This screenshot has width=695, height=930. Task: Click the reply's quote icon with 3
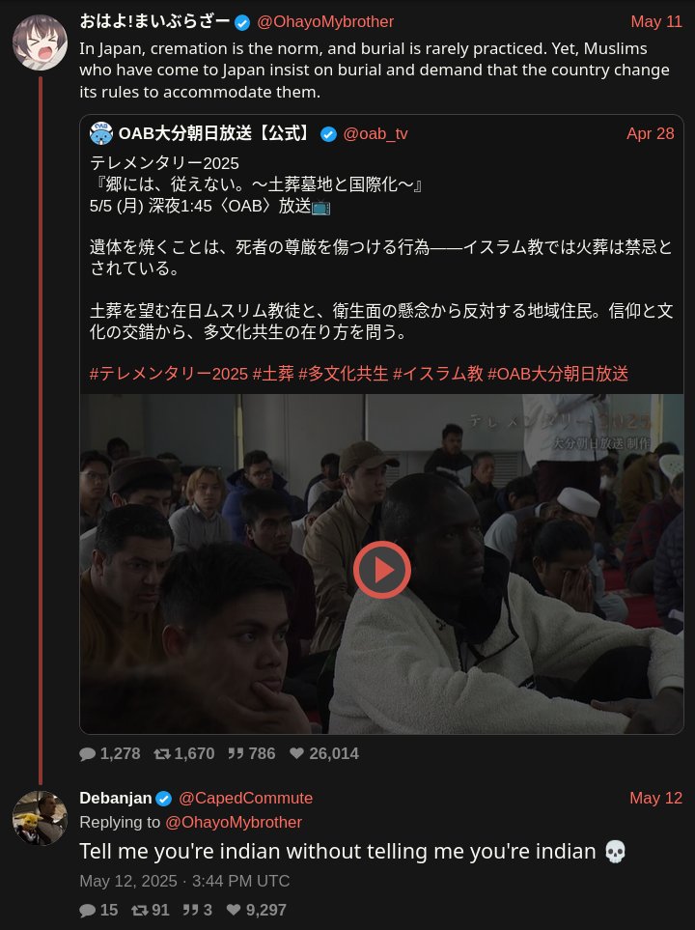(x=190, y=910)
